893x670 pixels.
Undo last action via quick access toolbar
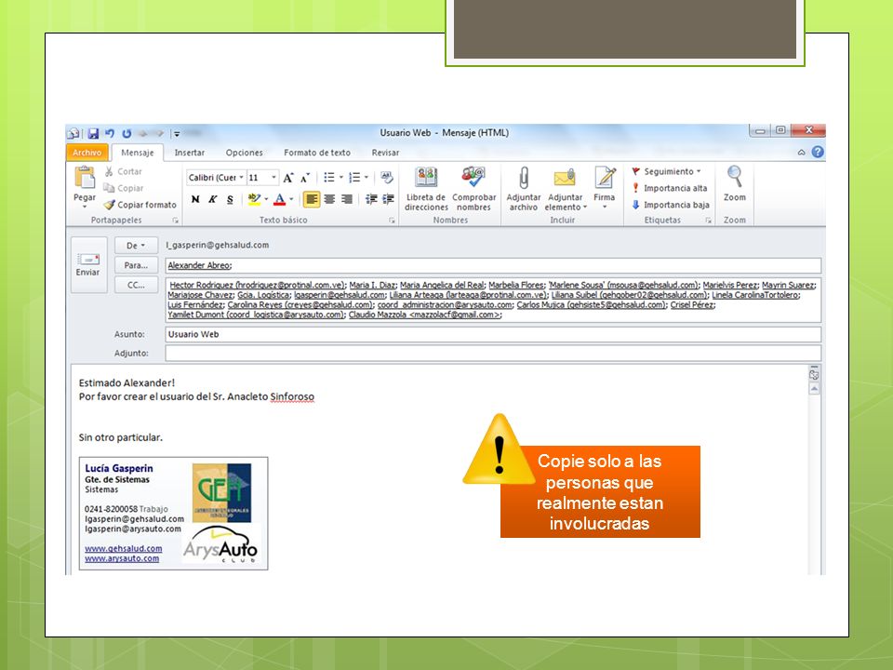click(110, 133)
